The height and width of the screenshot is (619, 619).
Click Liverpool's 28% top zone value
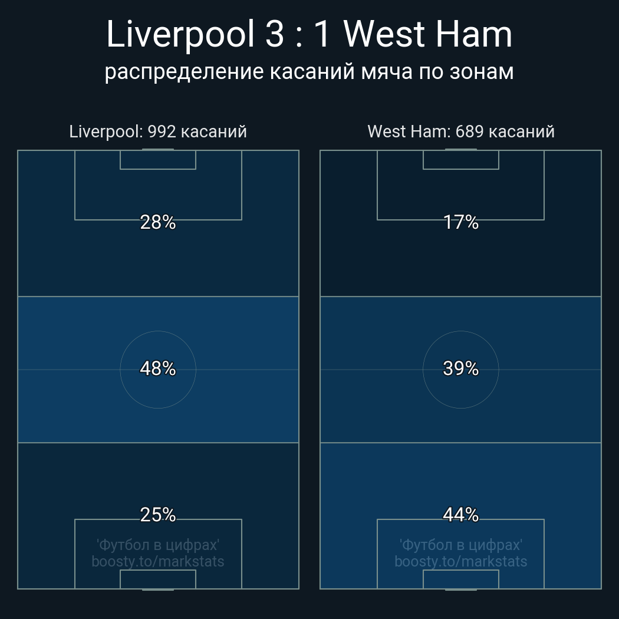(158, 222)
